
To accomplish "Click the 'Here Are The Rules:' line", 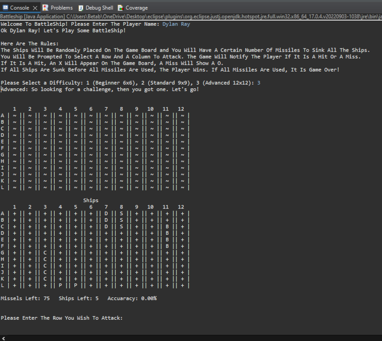I will (x=30, y=44).
